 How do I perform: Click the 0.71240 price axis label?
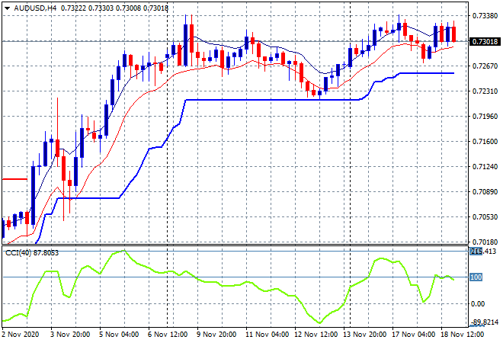[x=485, y=166]
